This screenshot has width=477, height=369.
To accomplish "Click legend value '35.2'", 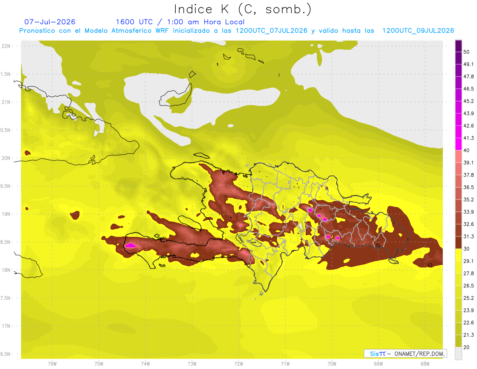I will (469, 199).
